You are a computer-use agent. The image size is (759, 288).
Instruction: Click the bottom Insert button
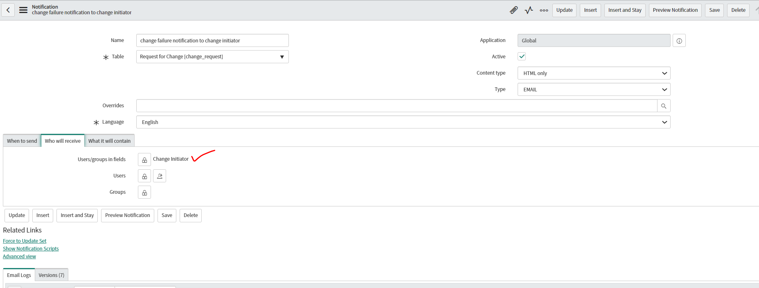pos(43,215)
